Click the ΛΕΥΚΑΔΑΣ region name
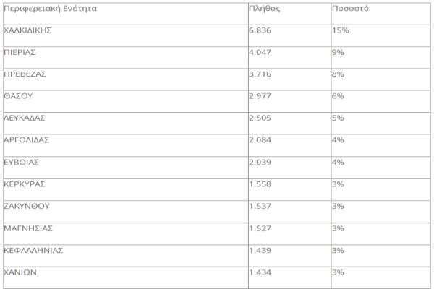 (x=25, y=118)
